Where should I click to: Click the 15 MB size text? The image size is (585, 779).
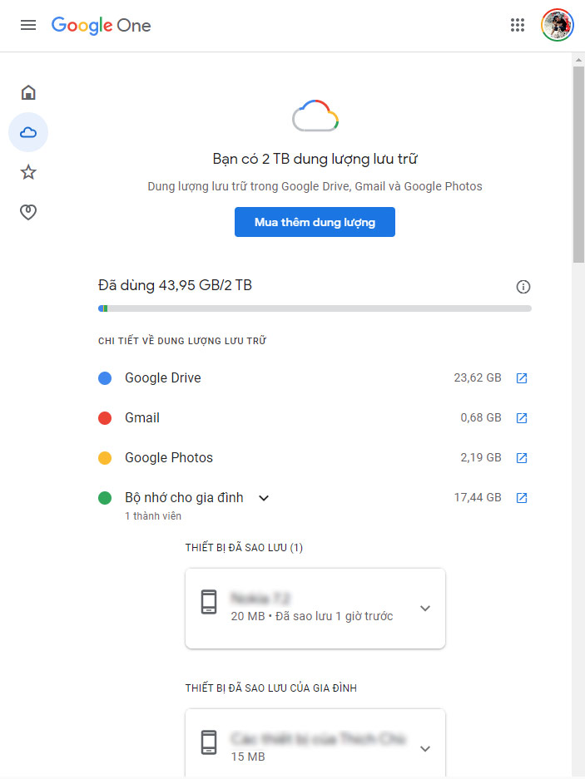(248, 757)
